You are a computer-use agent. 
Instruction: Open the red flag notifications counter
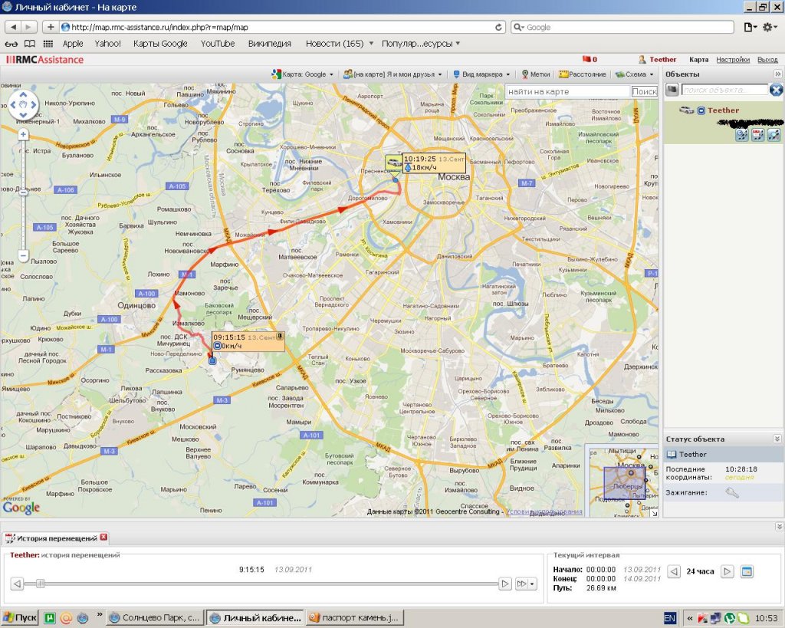tap(590, 60)
